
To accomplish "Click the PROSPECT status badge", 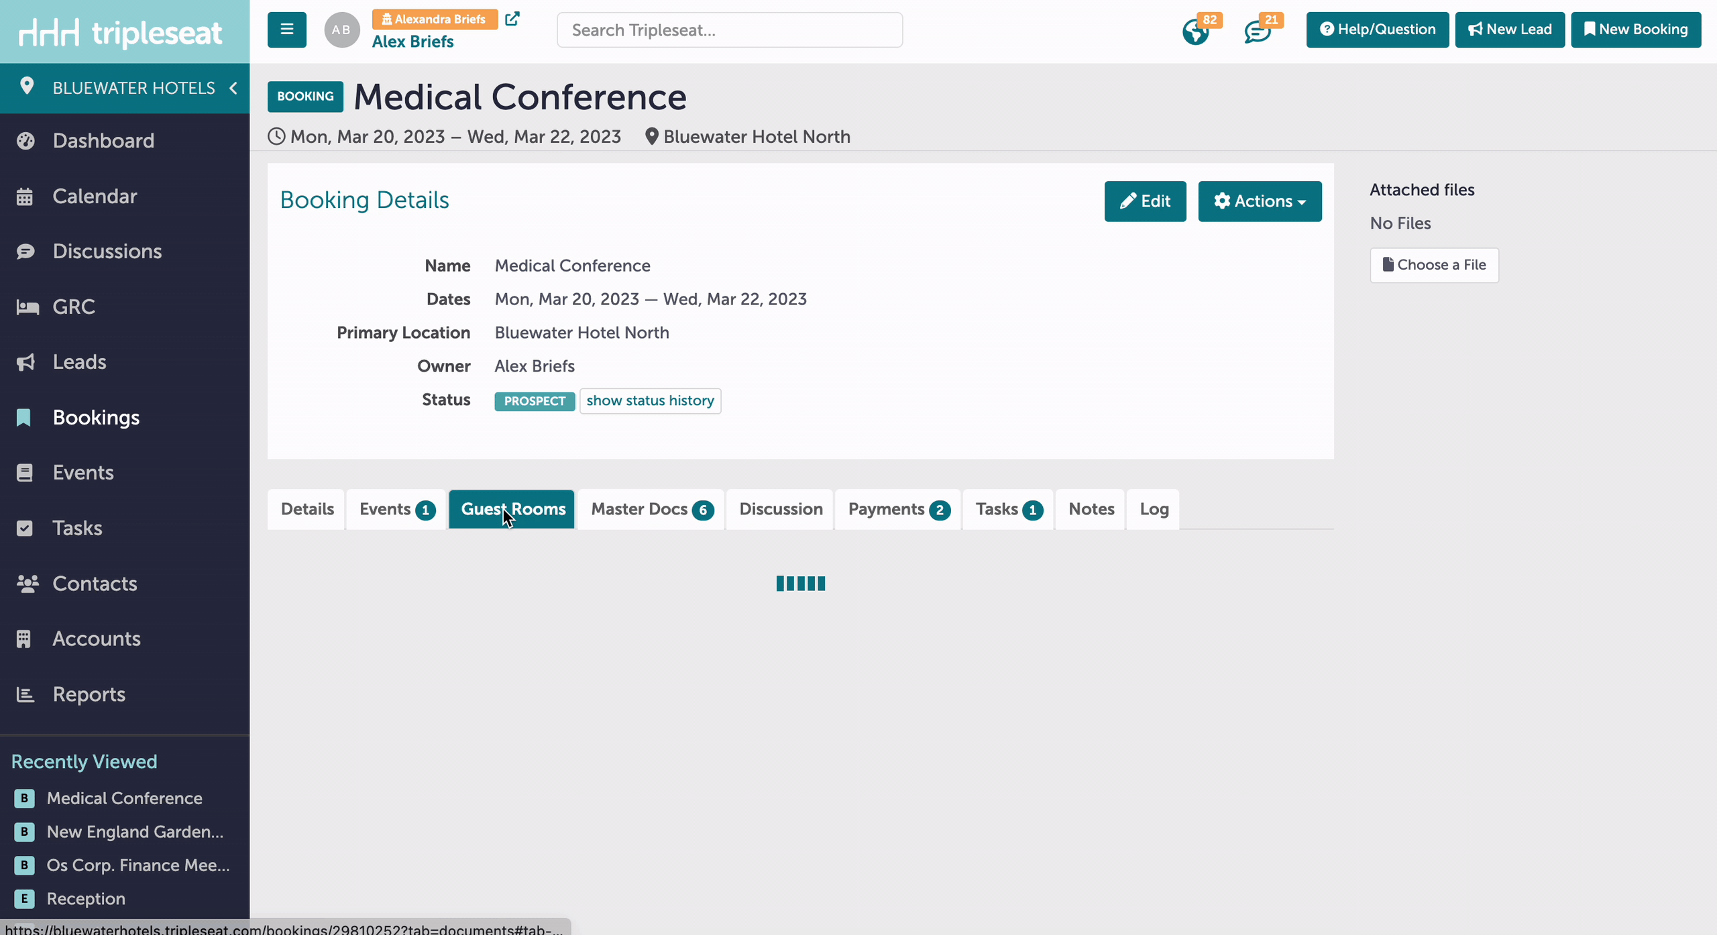I will point(535,401).
